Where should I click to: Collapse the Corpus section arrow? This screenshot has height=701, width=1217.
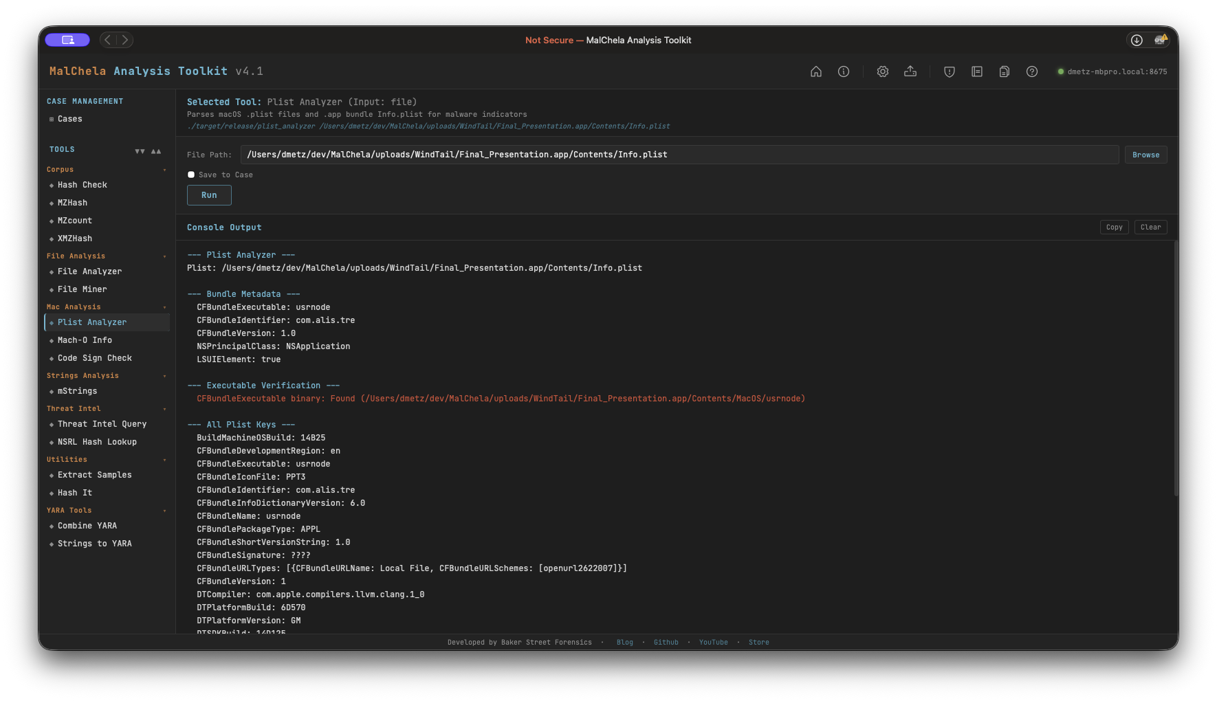[164, 170]
